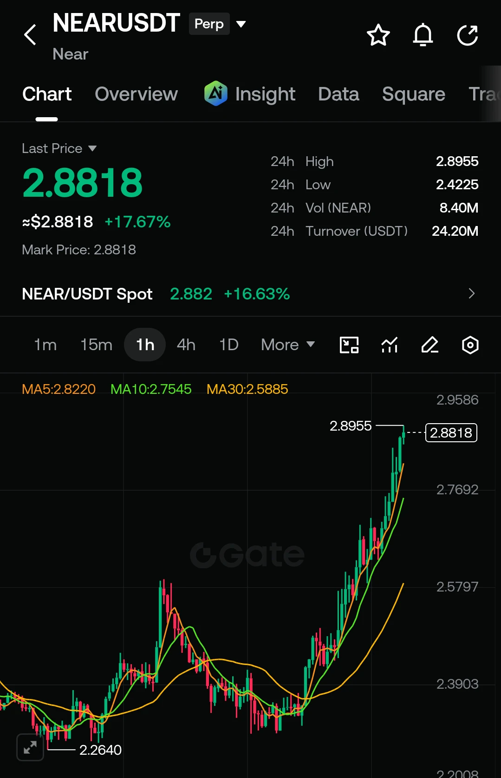Open the chart indicators icon
501x778 pixels.
pos(390,345)
